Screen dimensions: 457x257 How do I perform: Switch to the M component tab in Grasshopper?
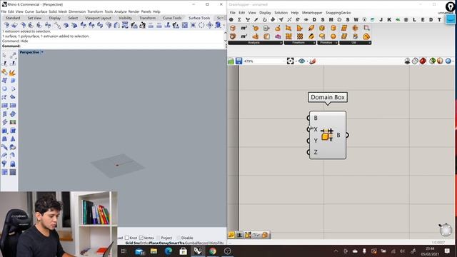tap(331, 19)
